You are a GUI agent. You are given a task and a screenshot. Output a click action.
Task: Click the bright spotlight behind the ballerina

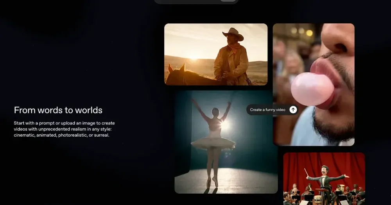tap(224, 125)
